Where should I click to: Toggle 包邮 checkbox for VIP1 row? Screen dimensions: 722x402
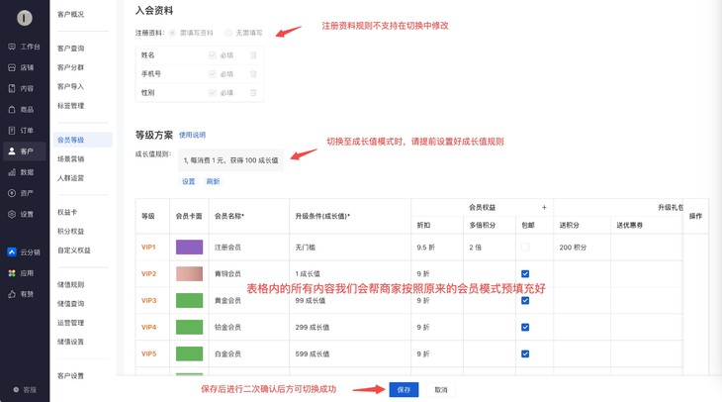click(525, 248)
